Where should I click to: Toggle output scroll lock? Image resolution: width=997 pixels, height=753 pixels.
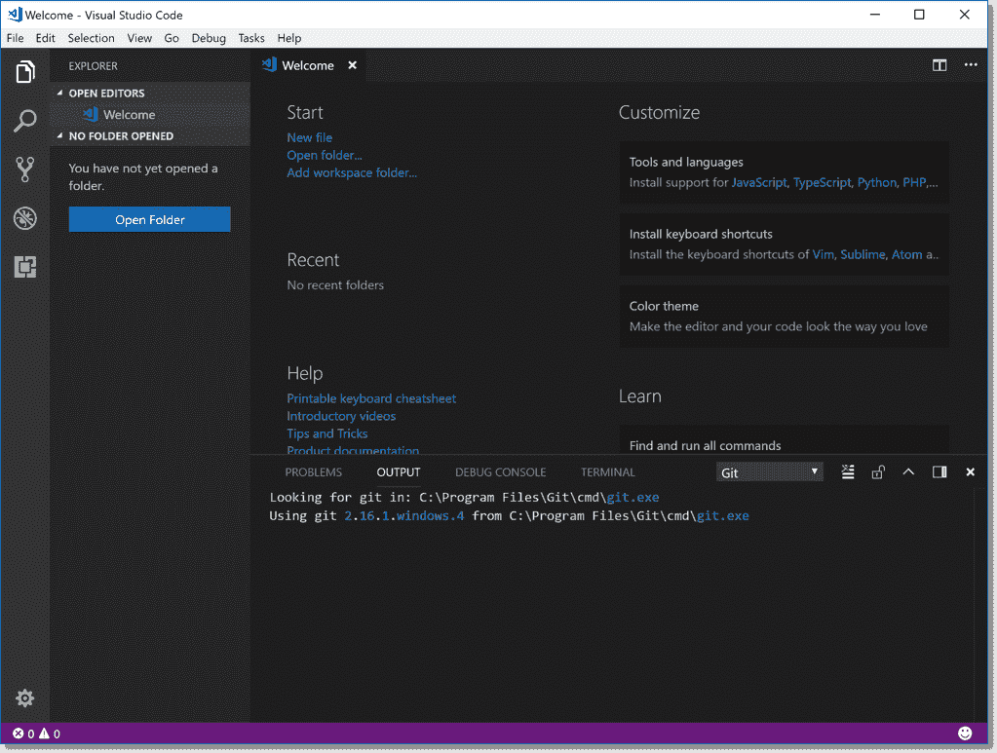point(878,472)
